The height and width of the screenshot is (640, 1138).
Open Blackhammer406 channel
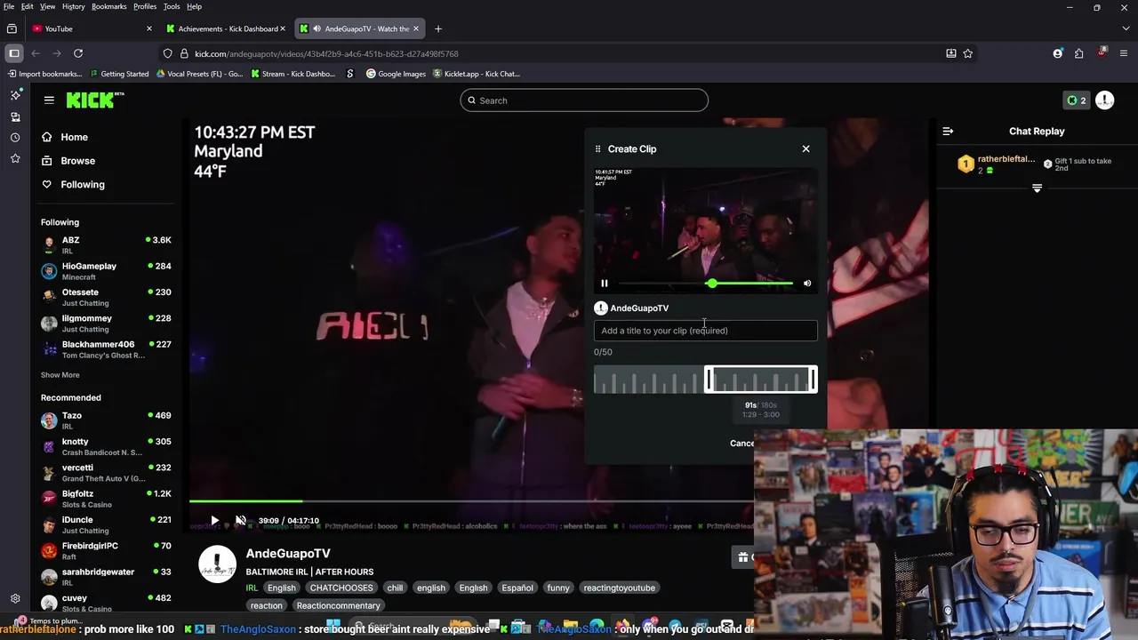106,348
